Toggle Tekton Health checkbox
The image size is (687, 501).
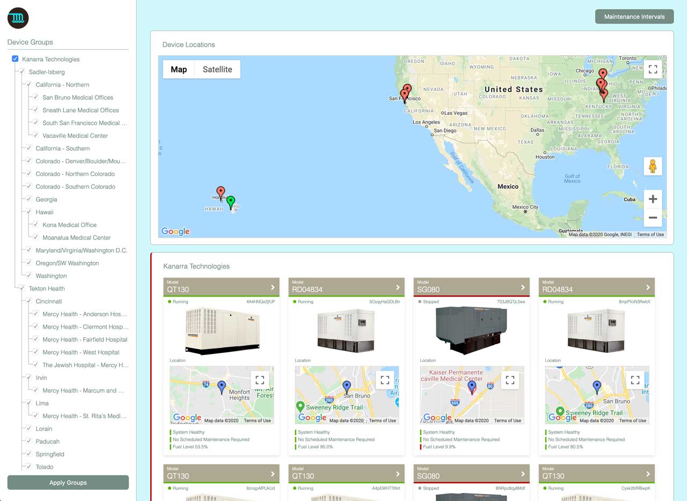pyautogui.click(x=22, y=288)
